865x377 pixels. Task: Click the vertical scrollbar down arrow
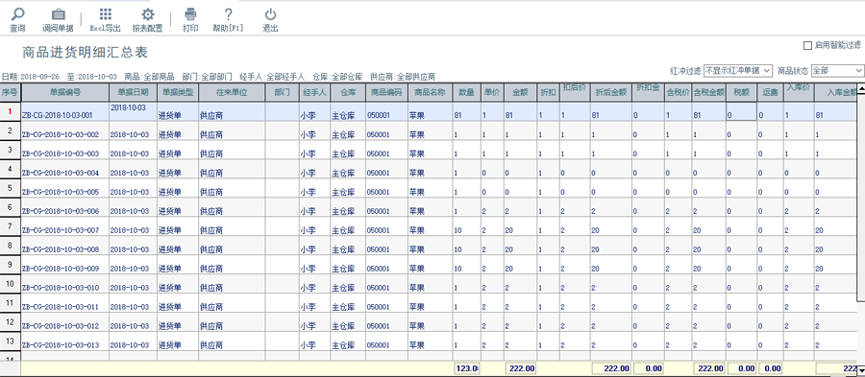(860, 371)
